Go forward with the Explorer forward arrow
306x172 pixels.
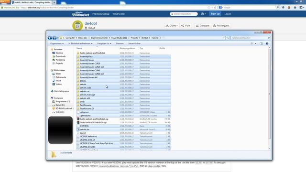click(x=55, y=38)
